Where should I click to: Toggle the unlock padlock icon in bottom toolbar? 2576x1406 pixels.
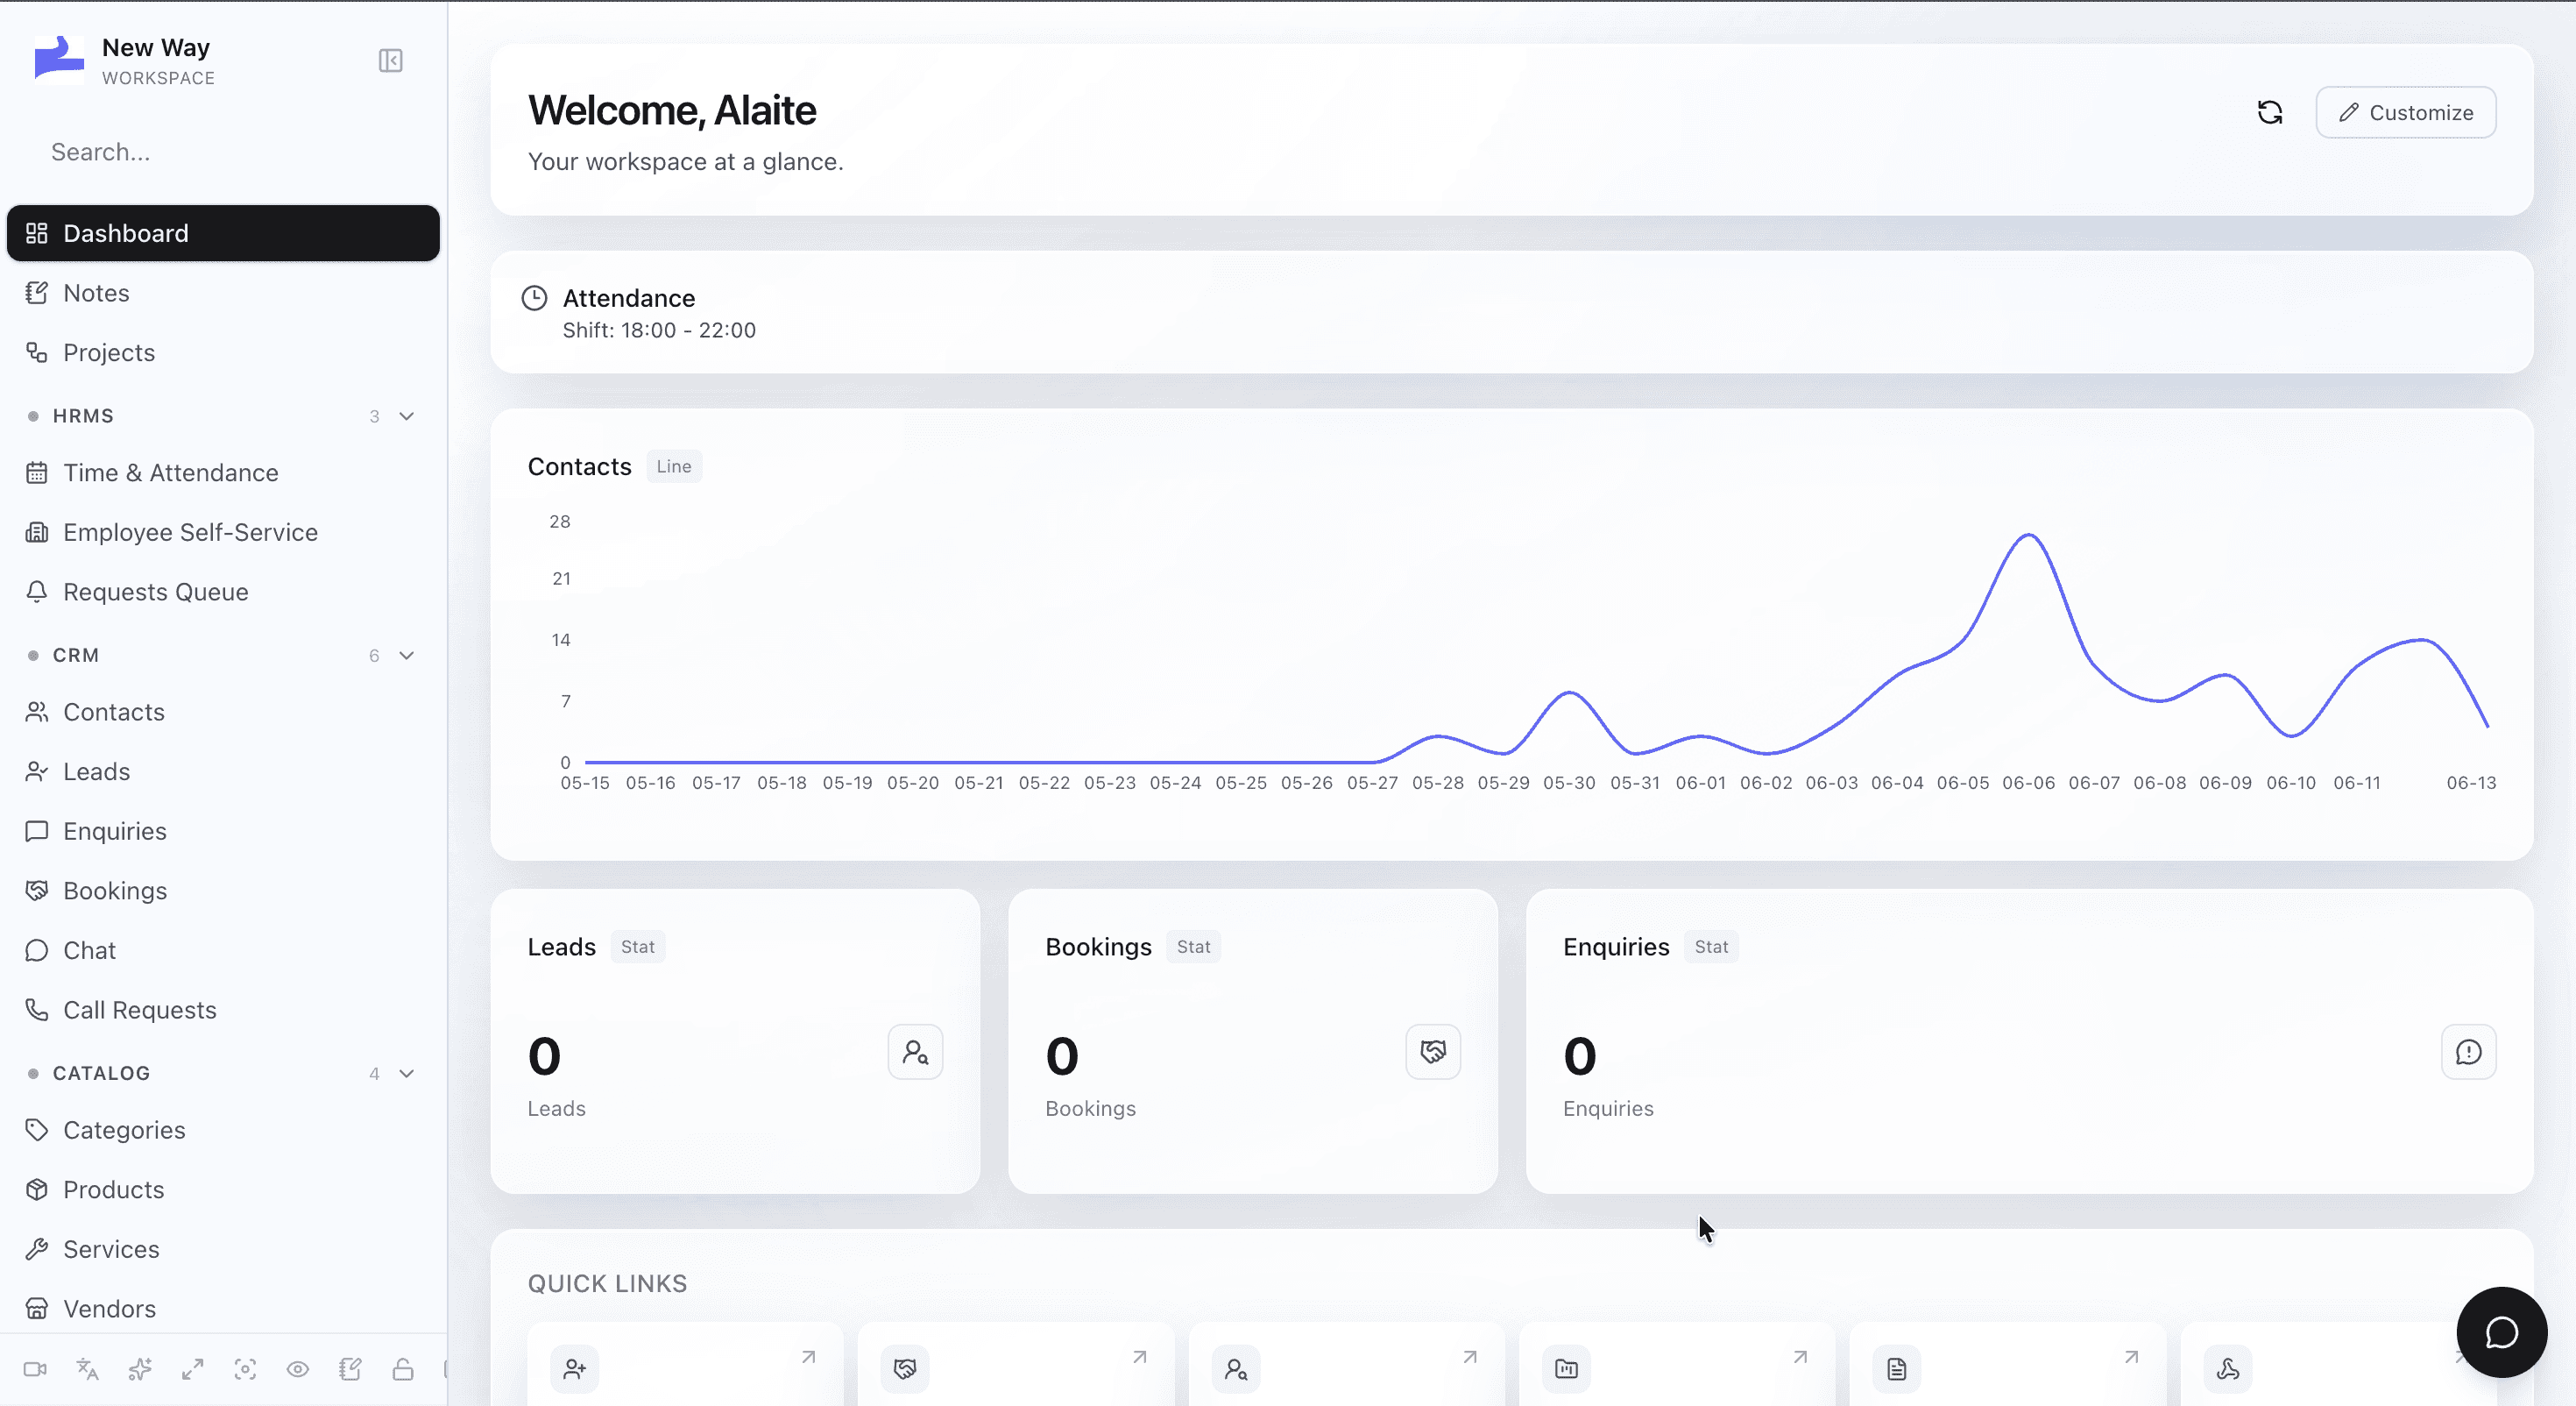403,1369
